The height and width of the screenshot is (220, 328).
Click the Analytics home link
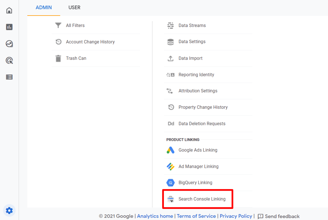[155, 216]
